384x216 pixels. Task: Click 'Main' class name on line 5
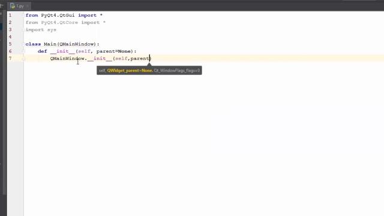point(50,44)
